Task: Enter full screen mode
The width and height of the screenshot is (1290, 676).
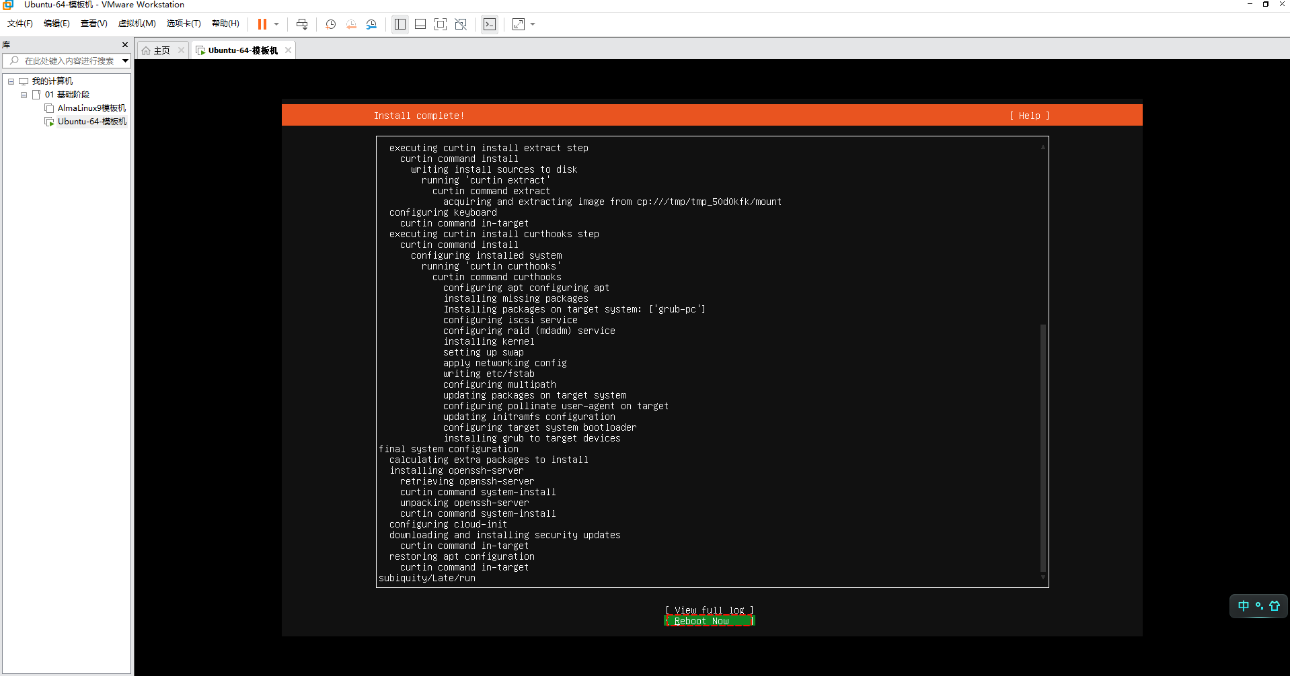Action: 441,24
